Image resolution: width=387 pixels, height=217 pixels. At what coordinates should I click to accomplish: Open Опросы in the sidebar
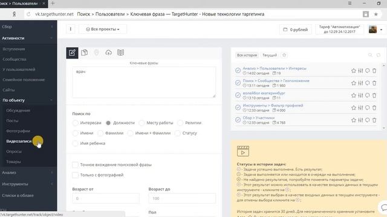(14, 151)
